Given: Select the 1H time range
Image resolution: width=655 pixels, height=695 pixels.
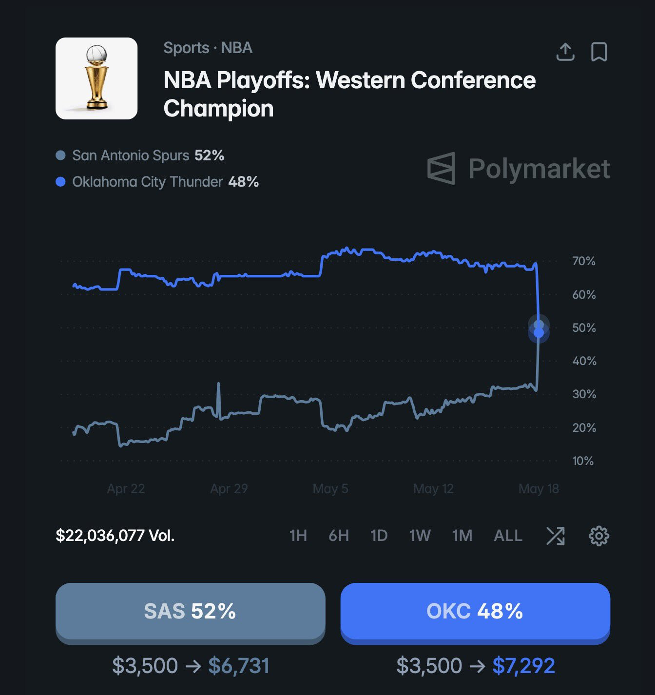Looking at the screenshot, I should 298,536.
